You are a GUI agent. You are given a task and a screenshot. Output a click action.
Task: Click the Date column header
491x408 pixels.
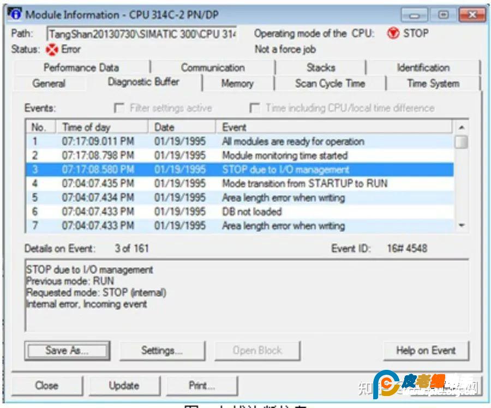pos(182,128)
